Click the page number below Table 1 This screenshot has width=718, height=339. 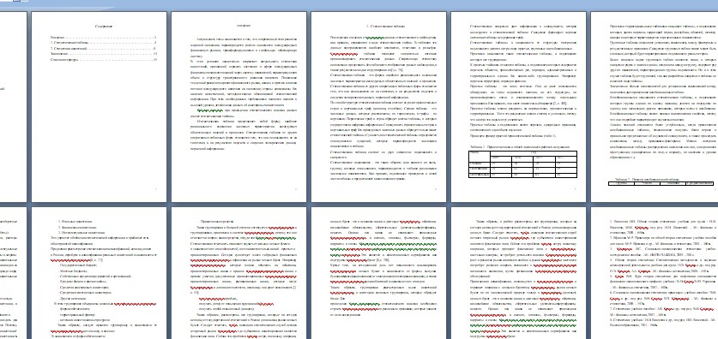tap(575, 188)
